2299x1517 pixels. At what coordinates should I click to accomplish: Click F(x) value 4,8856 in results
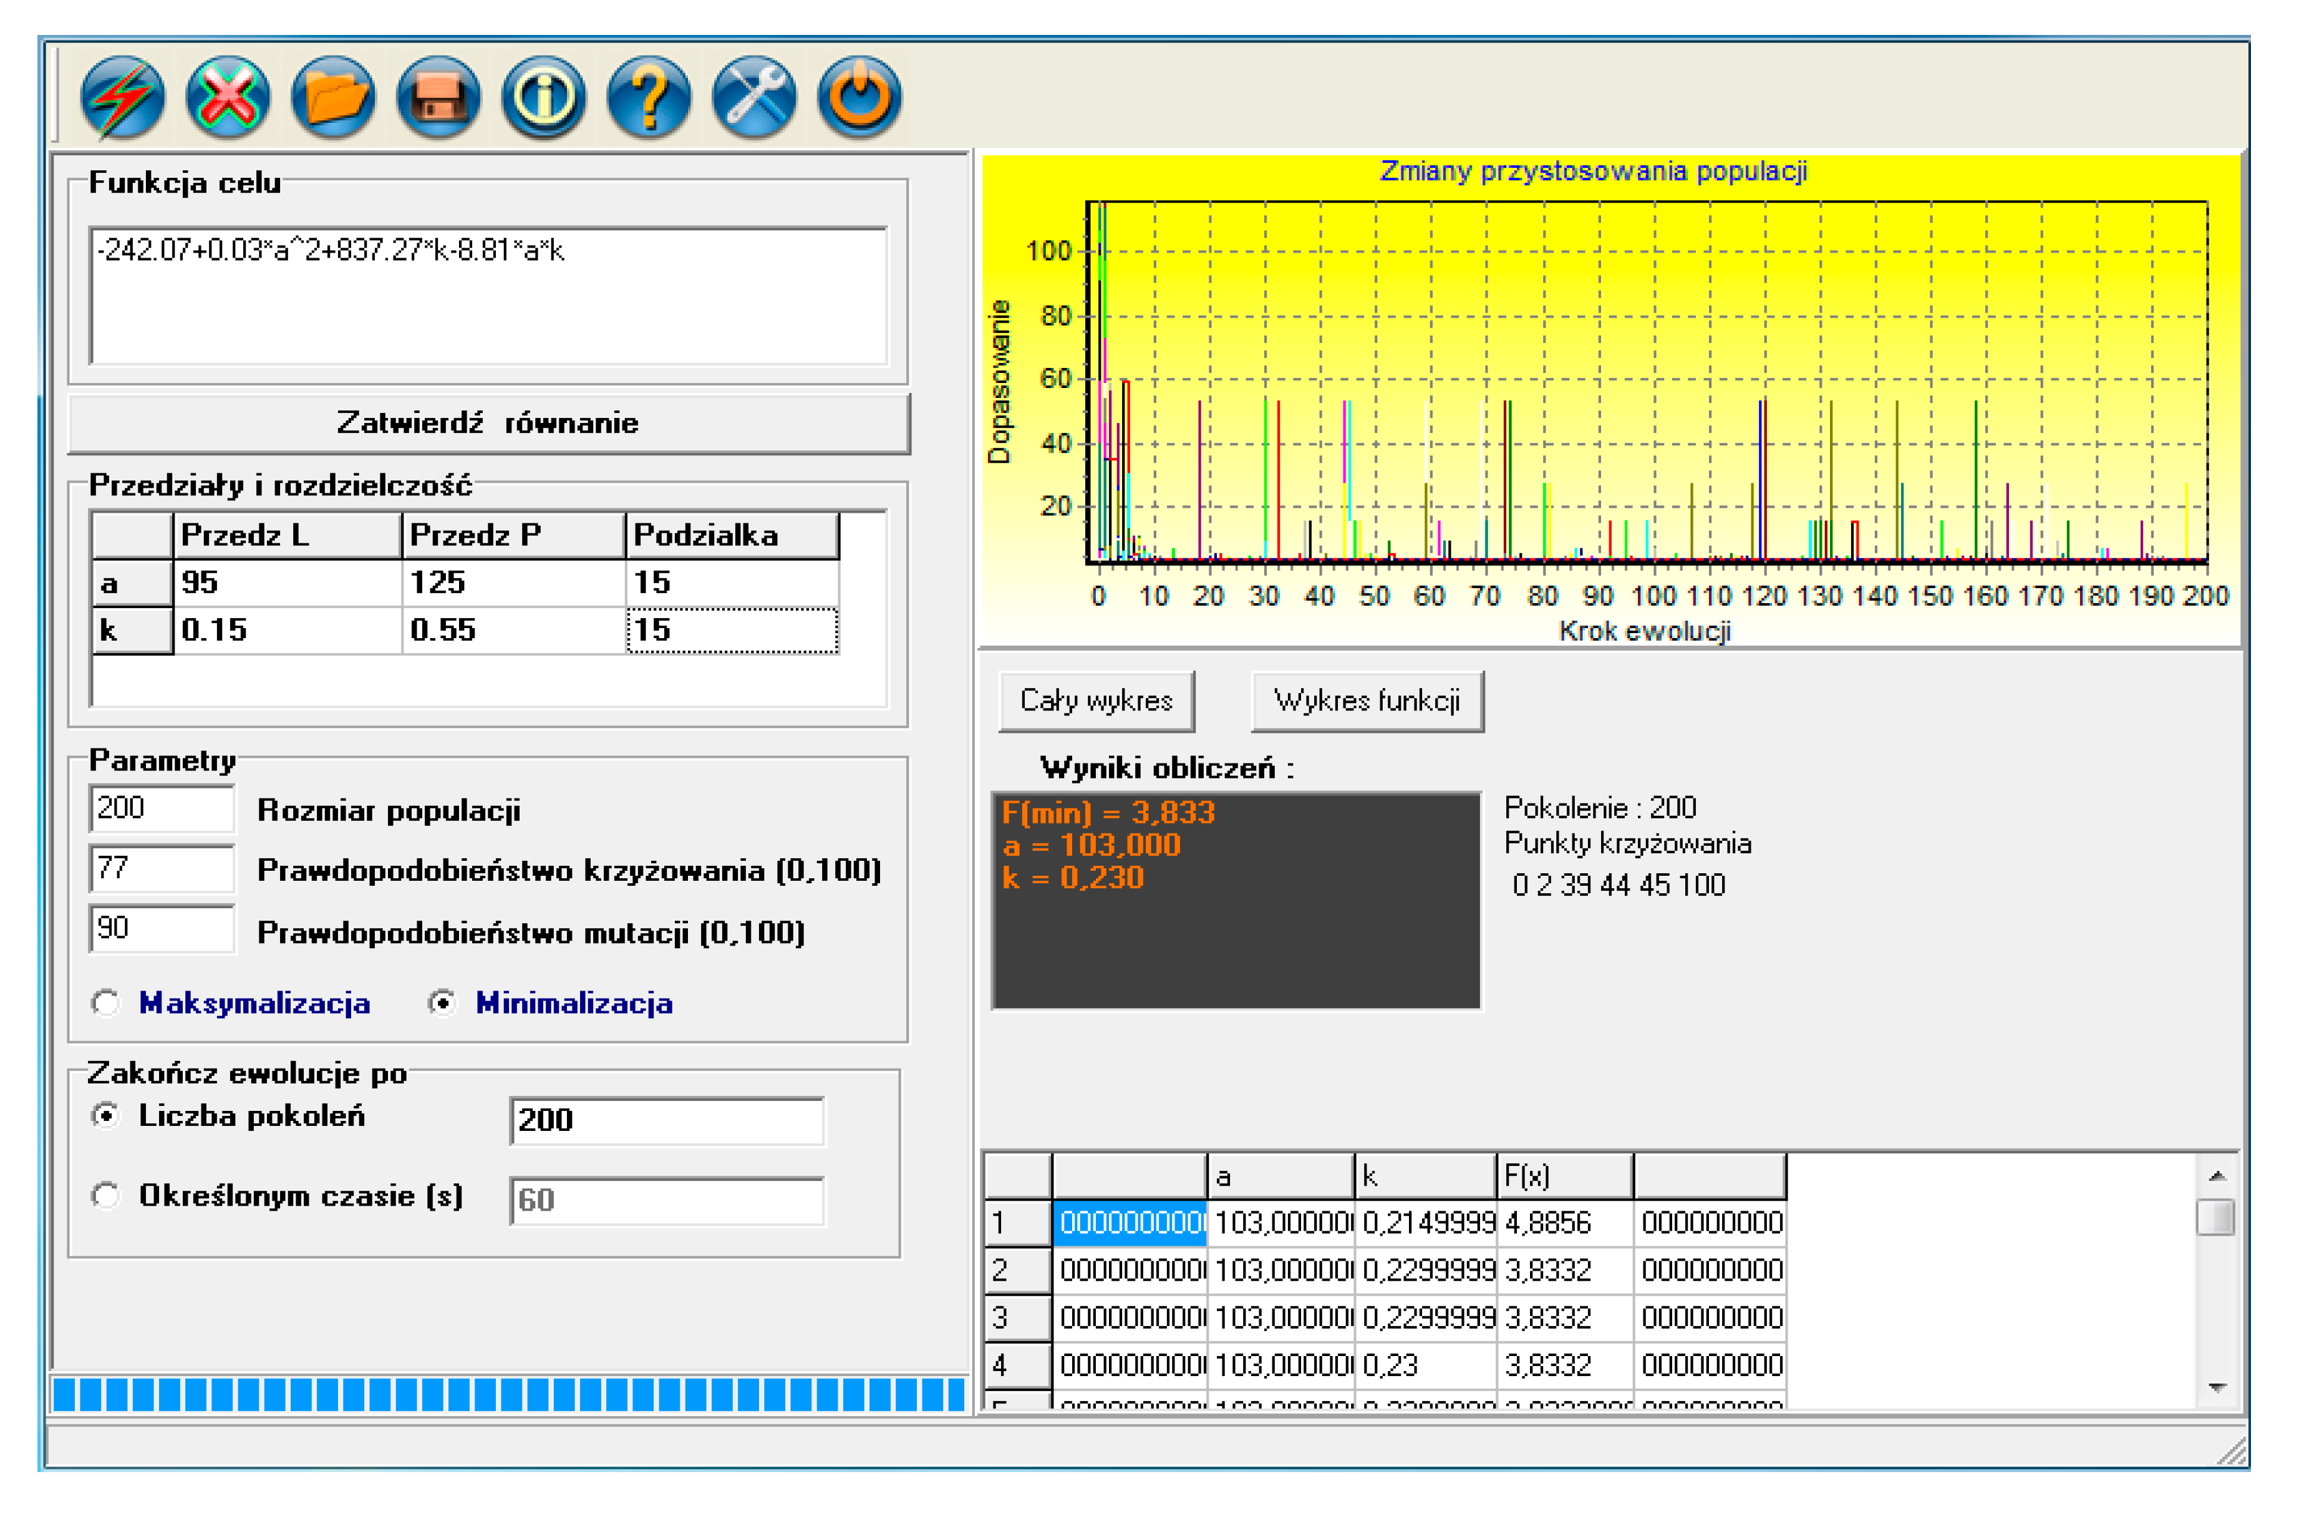click(x=1565, y=1224)
